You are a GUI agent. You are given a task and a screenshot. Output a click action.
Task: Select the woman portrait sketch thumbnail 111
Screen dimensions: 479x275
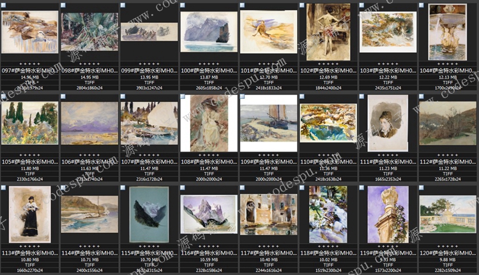[388, 123]
